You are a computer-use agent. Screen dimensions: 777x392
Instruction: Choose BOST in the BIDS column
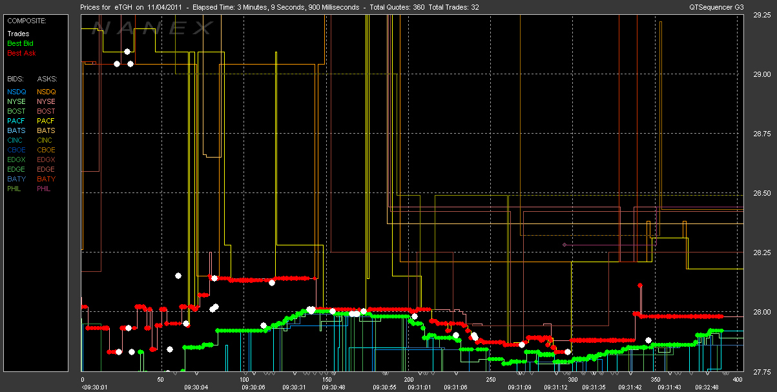[17, 111]
